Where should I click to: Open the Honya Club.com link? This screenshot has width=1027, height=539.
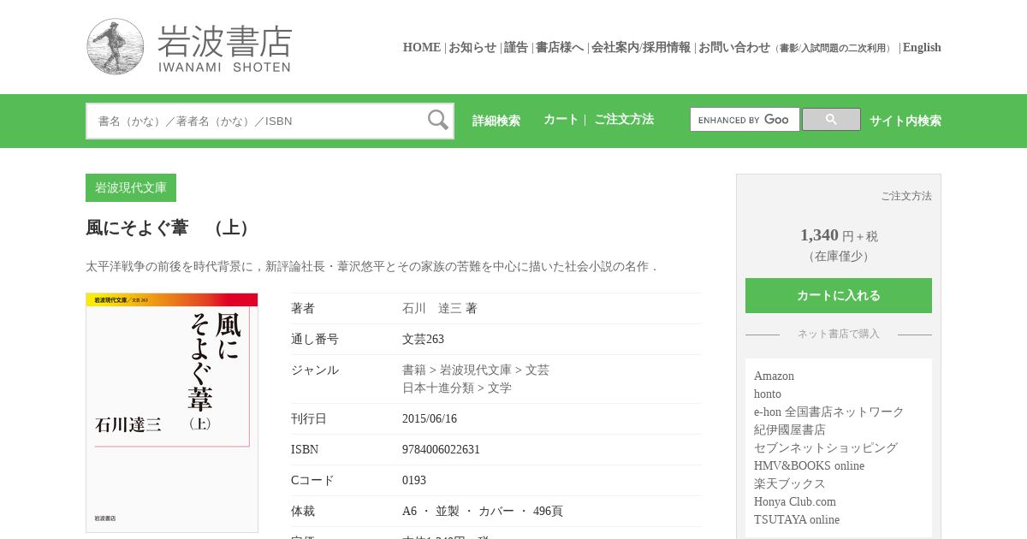tap(795, 501)
